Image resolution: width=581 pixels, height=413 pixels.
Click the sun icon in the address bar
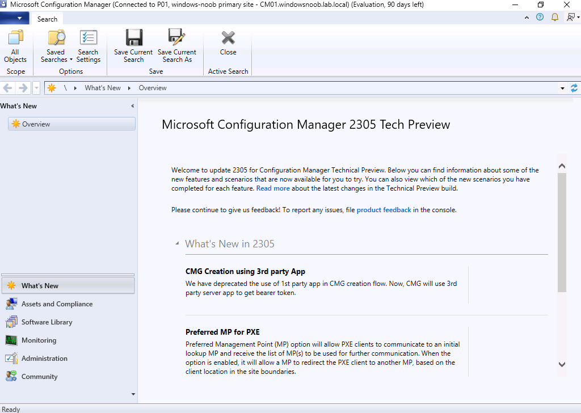pos(52,88)
